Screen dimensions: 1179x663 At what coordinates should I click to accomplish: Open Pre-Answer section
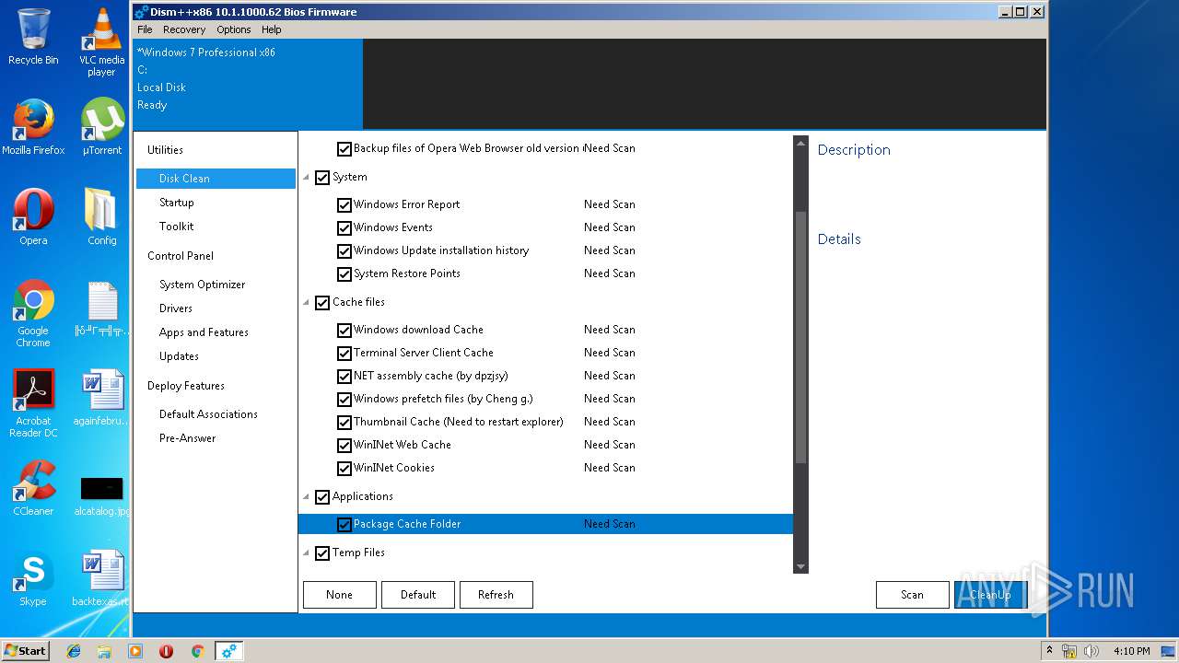(x=188, y=438)
